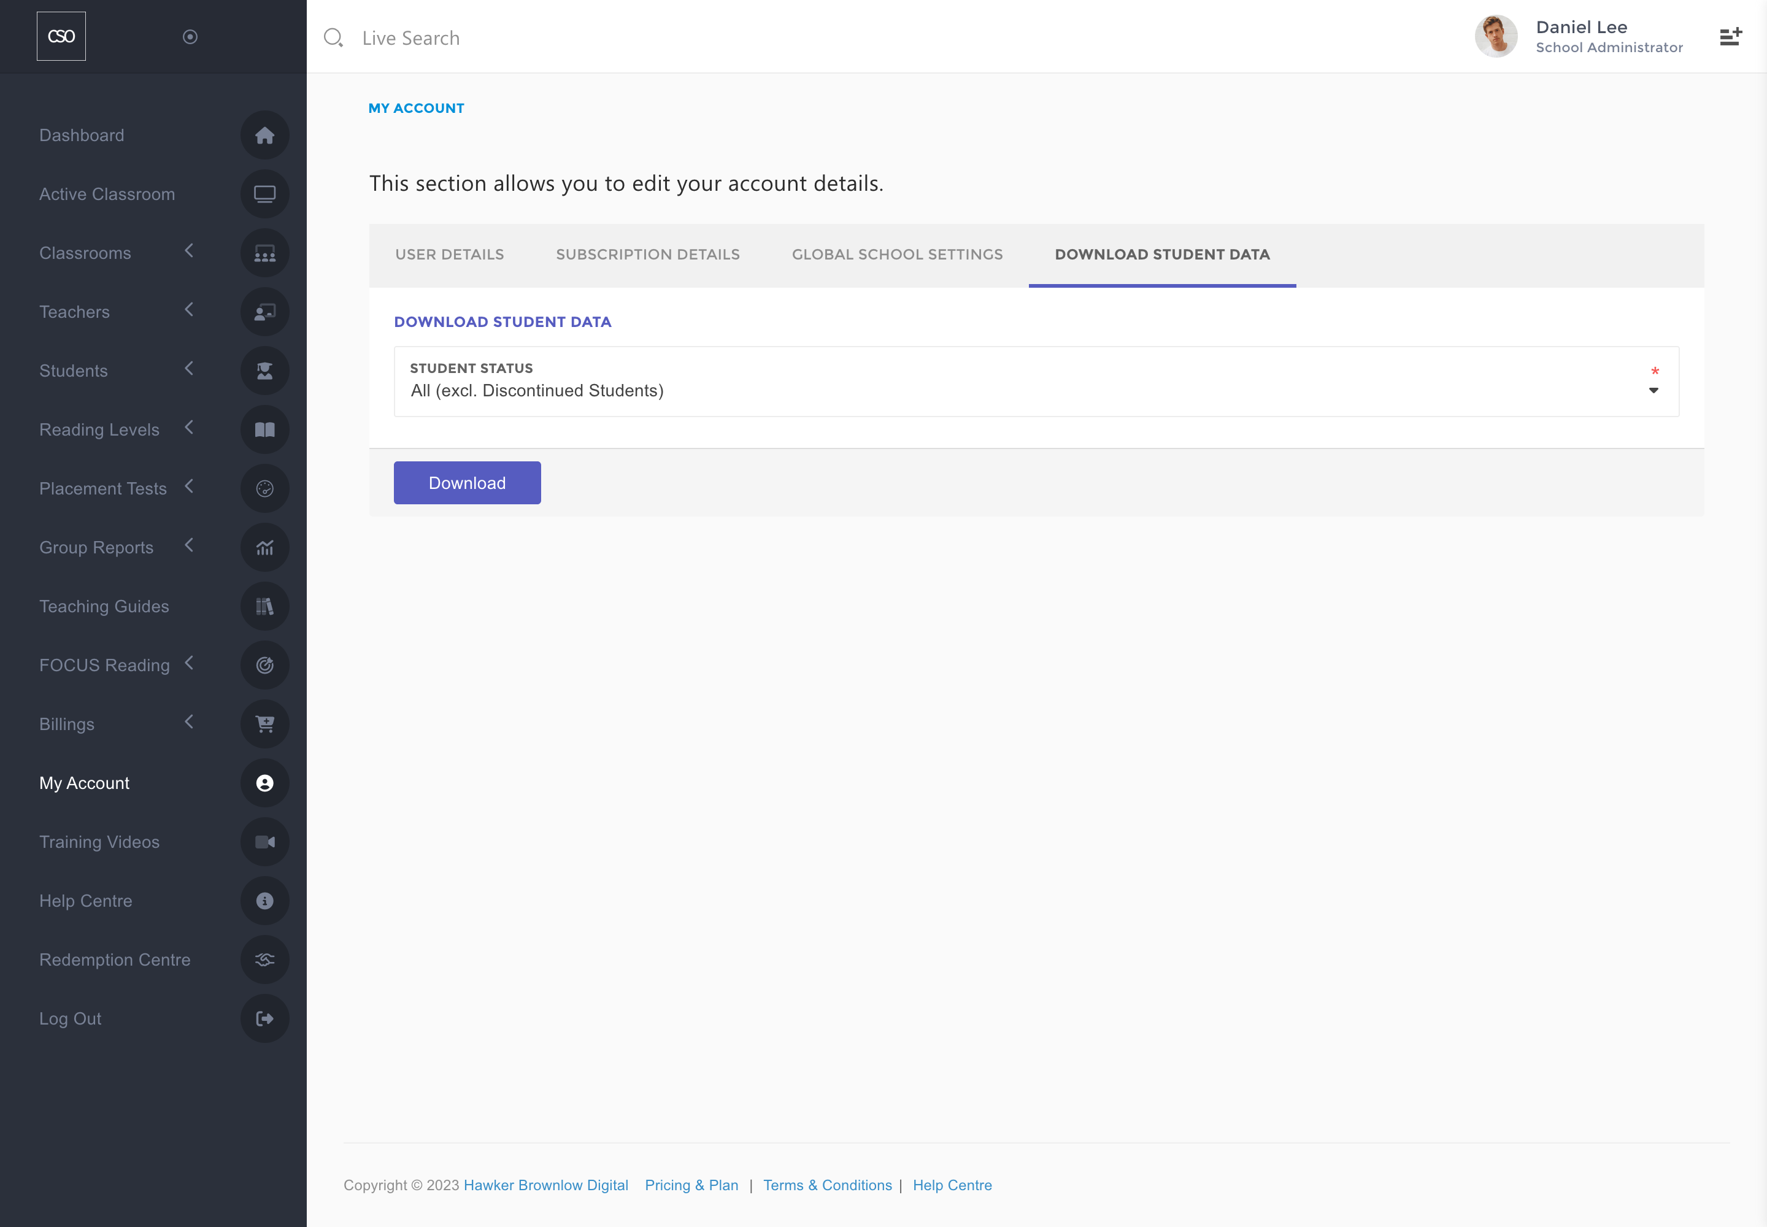The width and height of the screenshot is (1767, 1227).
Task: Click the Training Videos camera icon
Action: [264, 842]
